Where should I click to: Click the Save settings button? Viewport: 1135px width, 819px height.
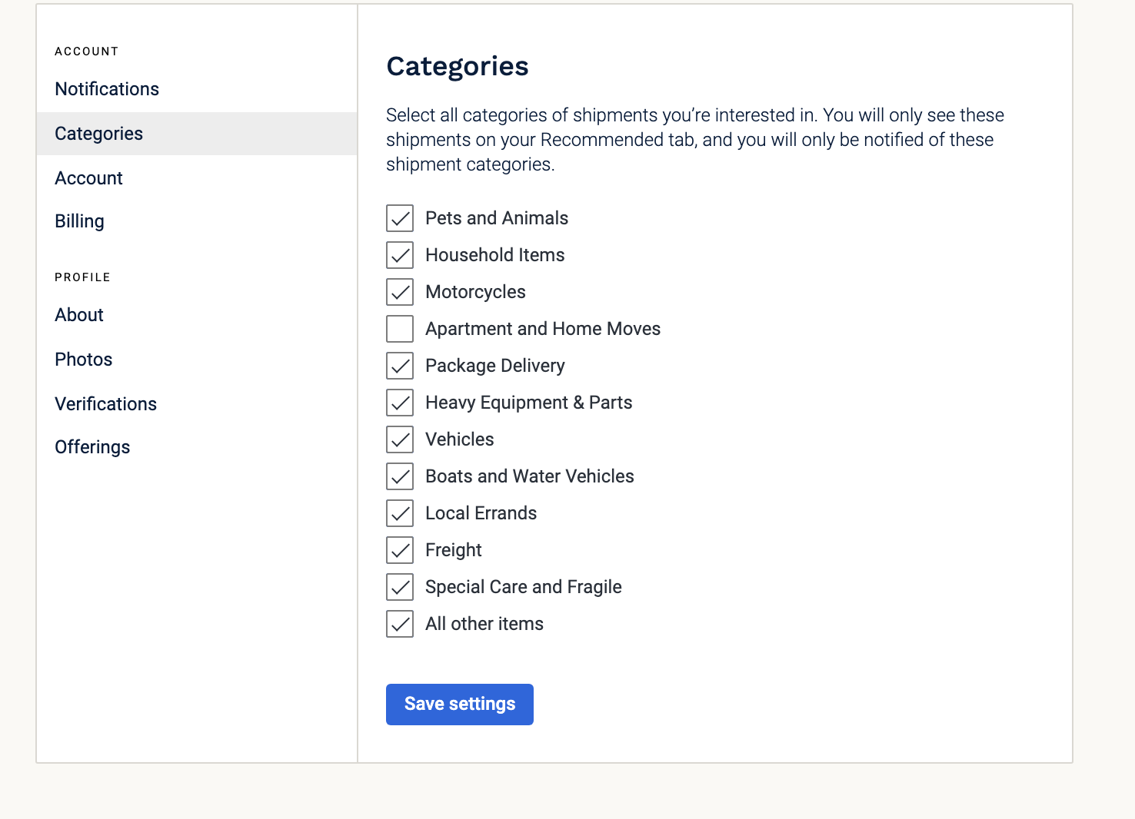460,705
